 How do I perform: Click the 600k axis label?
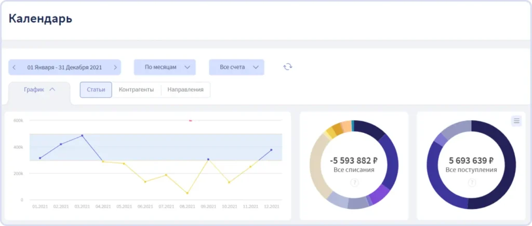[x=18, y=120]
